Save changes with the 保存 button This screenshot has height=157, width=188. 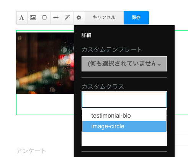click(x=136, y=18)
